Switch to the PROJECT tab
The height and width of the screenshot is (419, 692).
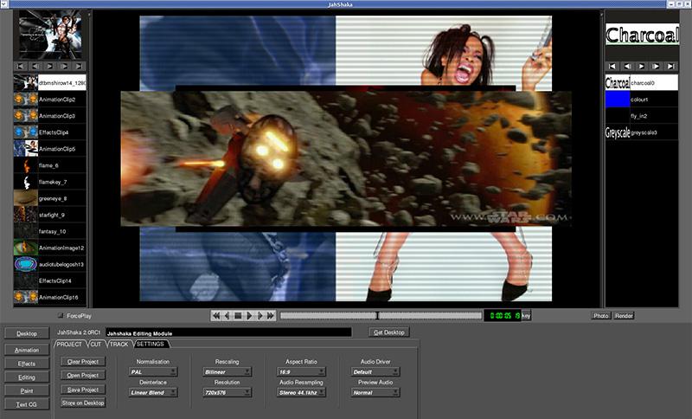click(69, 344)
